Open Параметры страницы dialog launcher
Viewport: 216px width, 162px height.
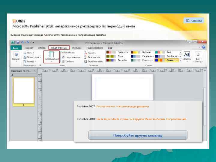(40, 65)
